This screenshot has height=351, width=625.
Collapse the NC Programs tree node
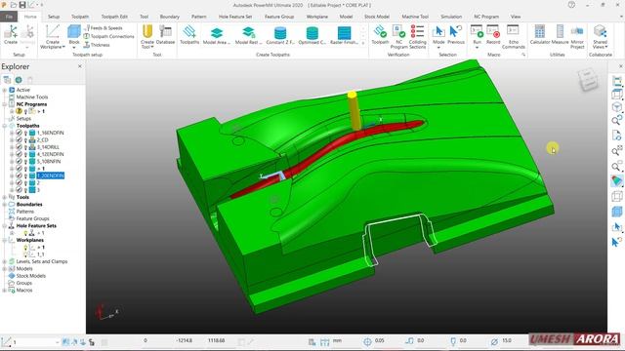pyautogui.click(x=5, y=104)
